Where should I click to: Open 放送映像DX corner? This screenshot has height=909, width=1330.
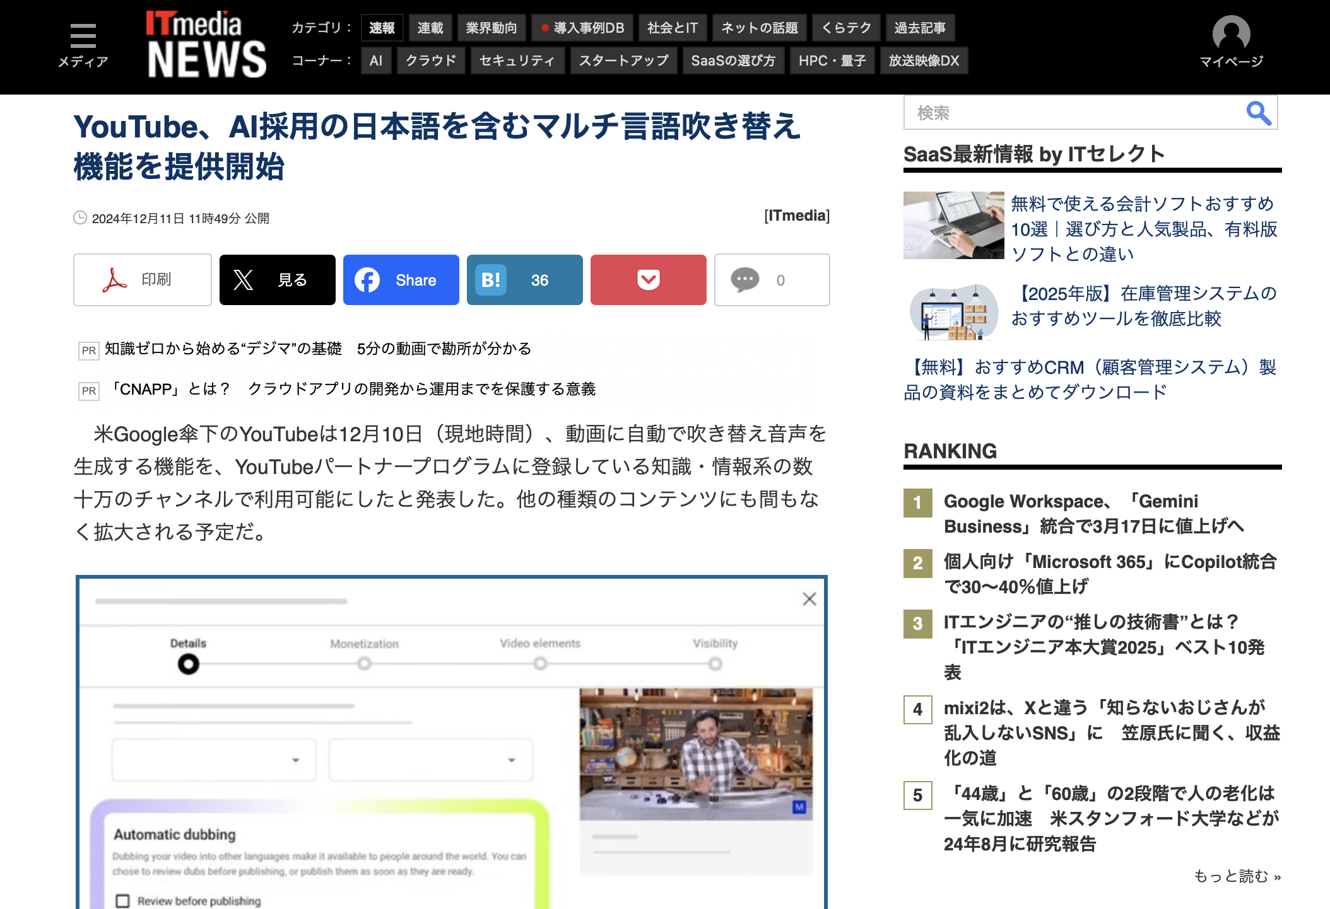point(924,61)
